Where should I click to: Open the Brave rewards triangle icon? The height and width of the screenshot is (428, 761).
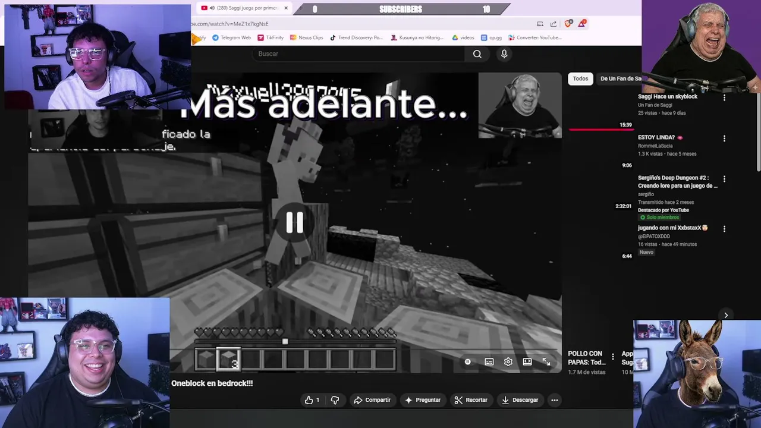tap(582, 23)
